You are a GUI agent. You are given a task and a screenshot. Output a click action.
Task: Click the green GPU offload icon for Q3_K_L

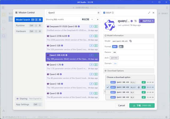point(143,82)
